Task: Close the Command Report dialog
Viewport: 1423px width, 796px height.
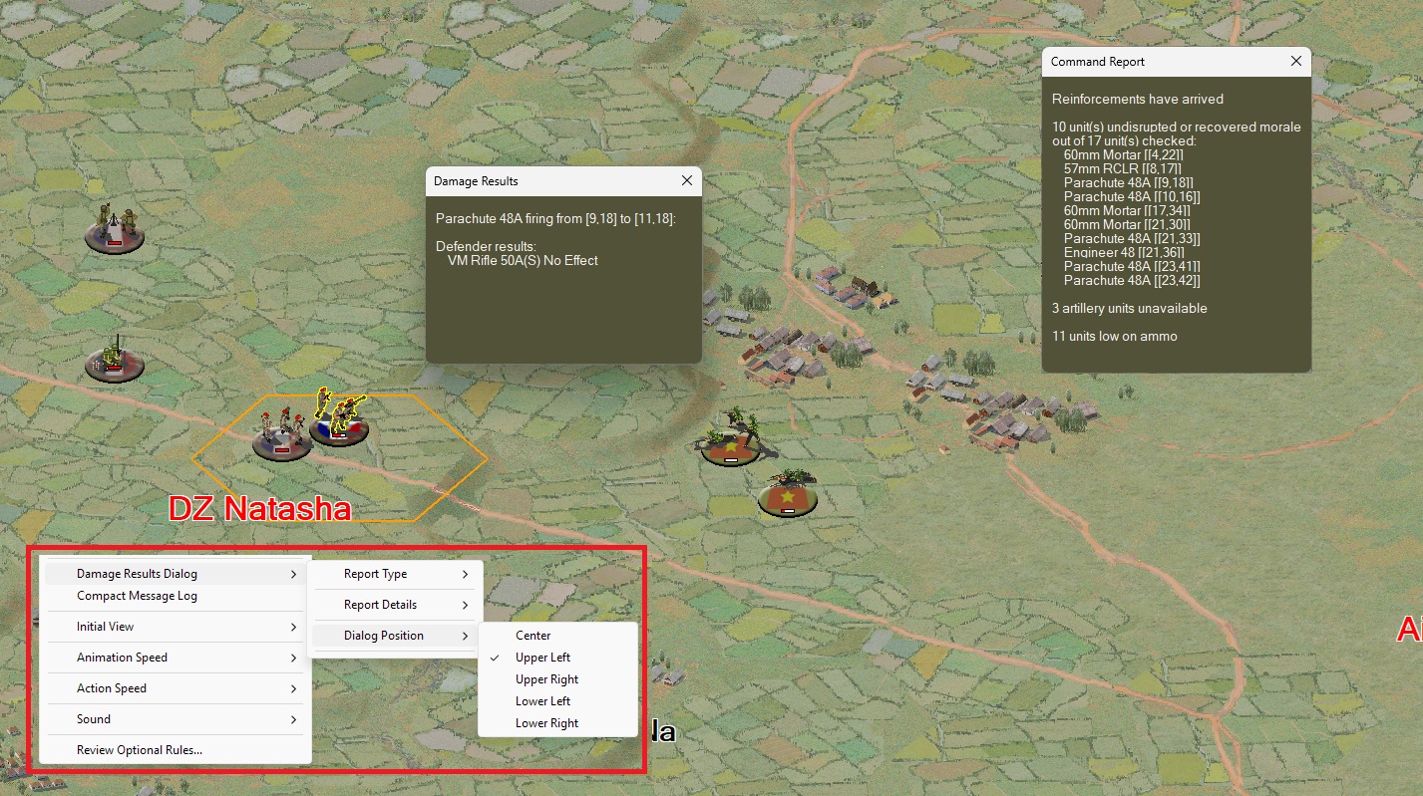Action: click(x=1296, y=62)
